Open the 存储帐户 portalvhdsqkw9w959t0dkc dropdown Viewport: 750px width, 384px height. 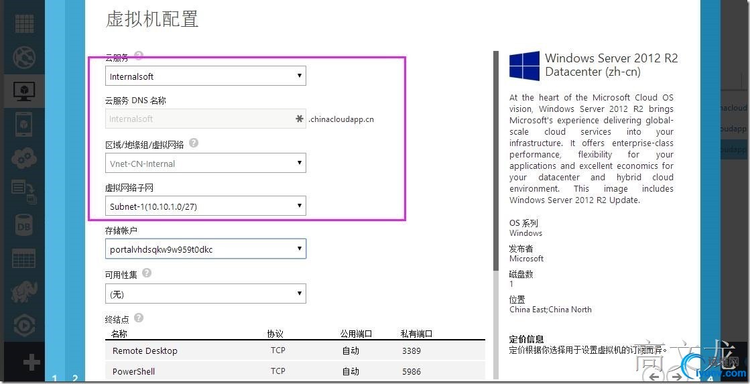[x=206, y=249]
